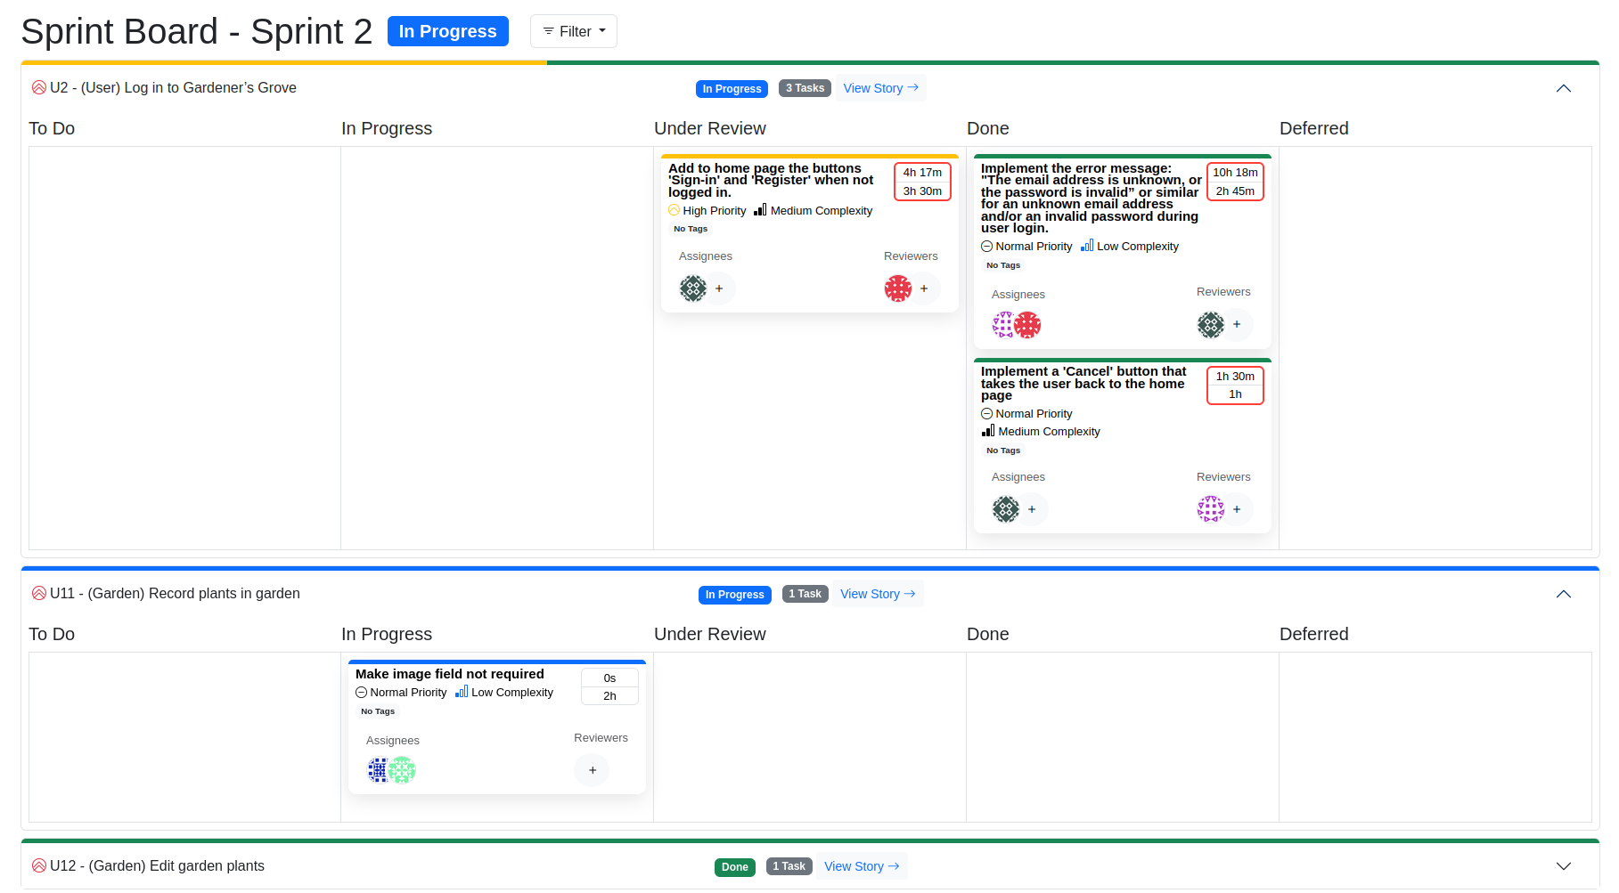The height and width of the screenshot is (893, 1619).
Task: Open View Story link for U11
Action: (x=878, y=594)
